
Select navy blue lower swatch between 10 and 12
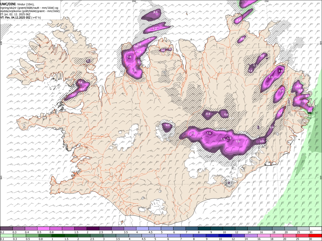pos(225,236)
